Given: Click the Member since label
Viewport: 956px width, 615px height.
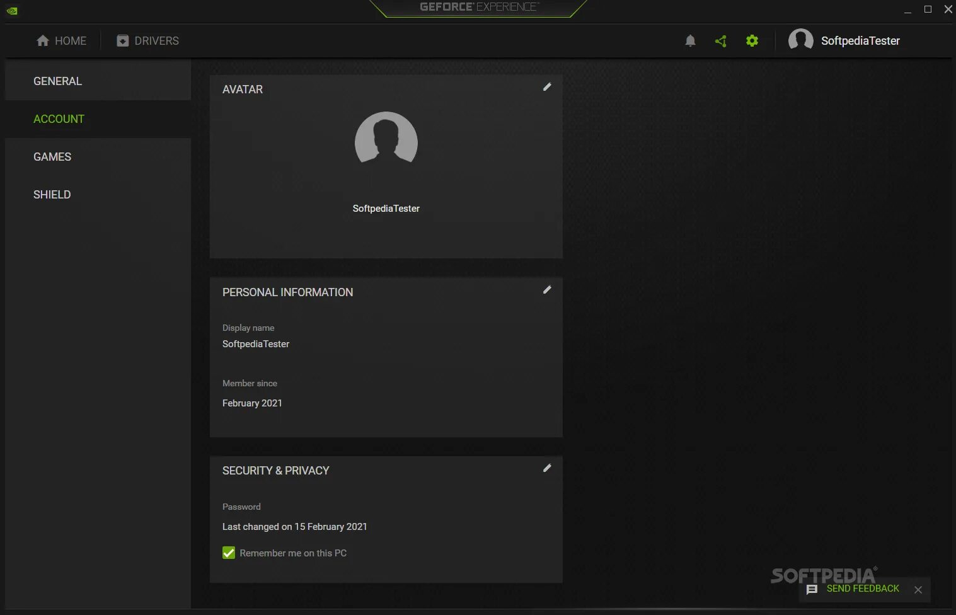Looking at the screenshot, I should click(250, 383).
